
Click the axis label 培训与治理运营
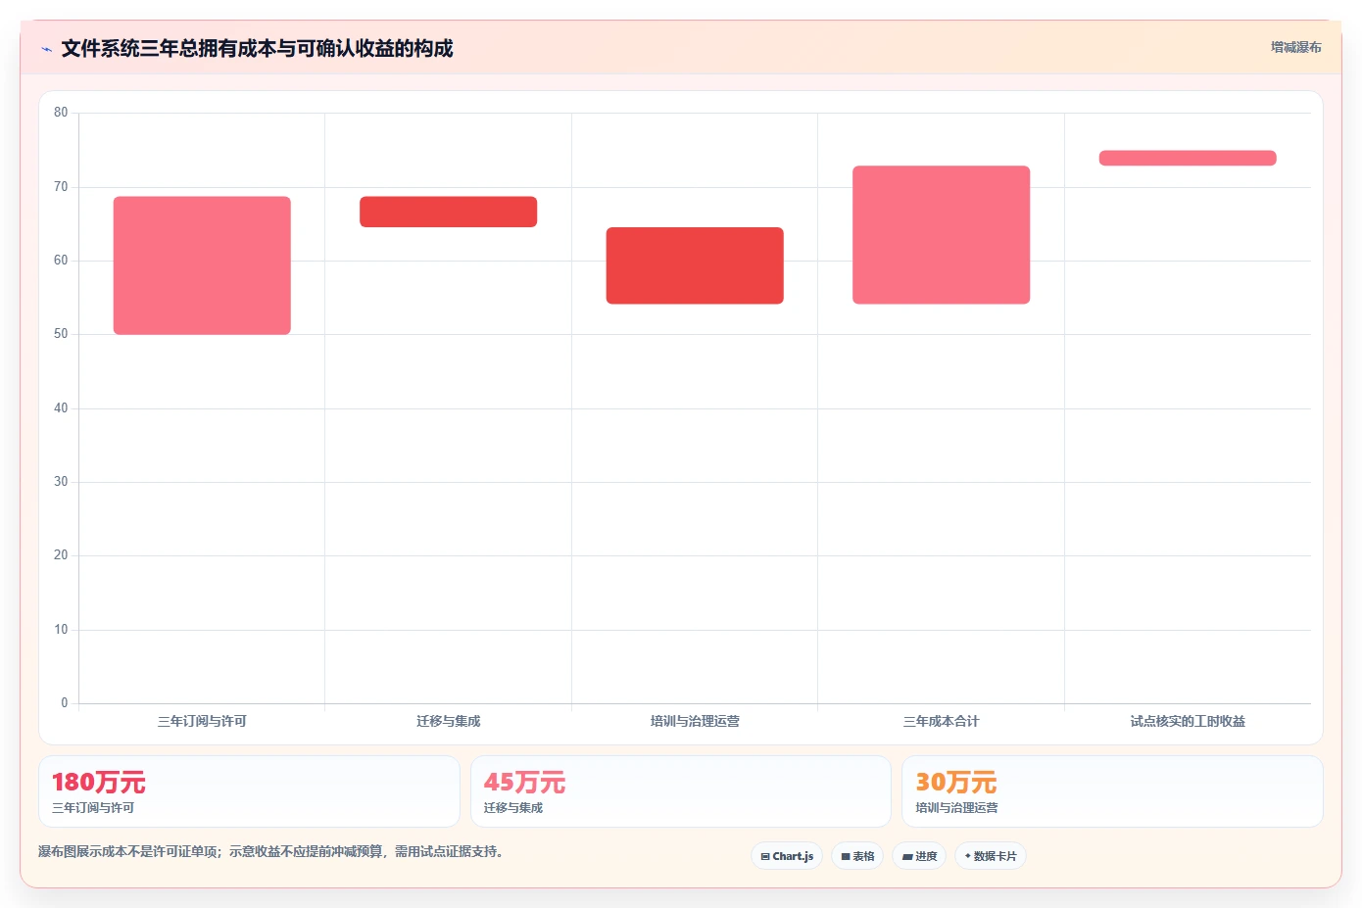click(x=695, y=721)
